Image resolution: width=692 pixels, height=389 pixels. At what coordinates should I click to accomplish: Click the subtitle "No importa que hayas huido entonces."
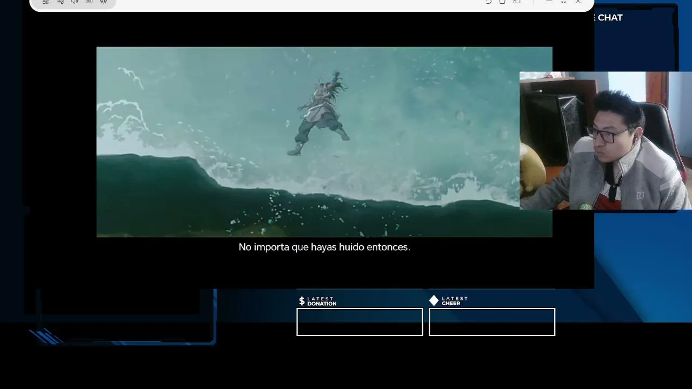pyautogui.click(x=324, y=247)
